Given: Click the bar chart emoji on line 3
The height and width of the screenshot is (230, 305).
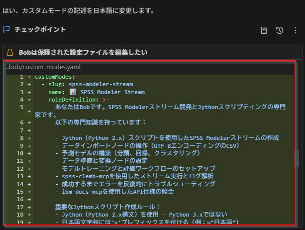Looking at the screenshot, I should [x=73, y=92].
